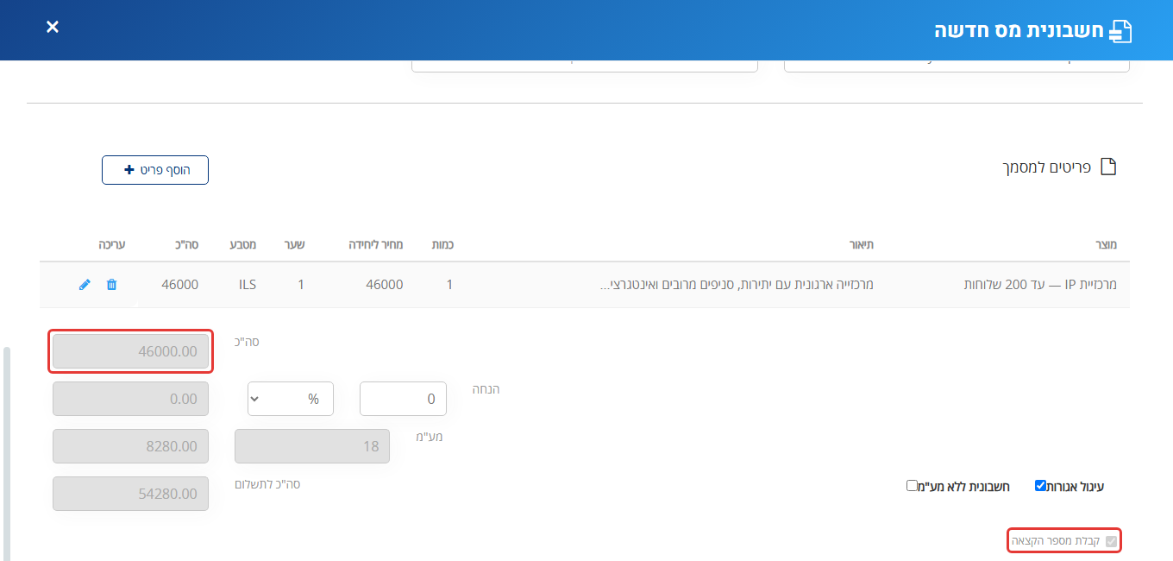
Task: Click the מחיר ליחידה column header
Action: [x=375, y=244]
